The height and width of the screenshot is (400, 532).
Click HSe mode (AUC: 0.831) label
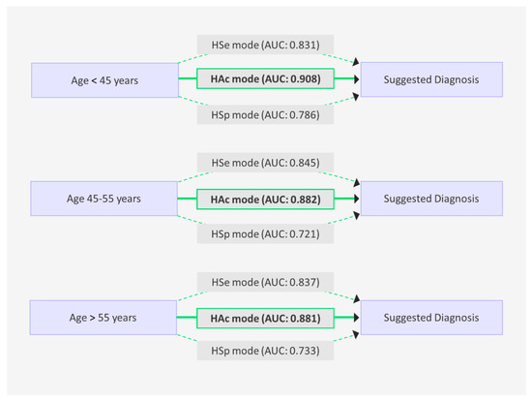(x=265, y=45)
